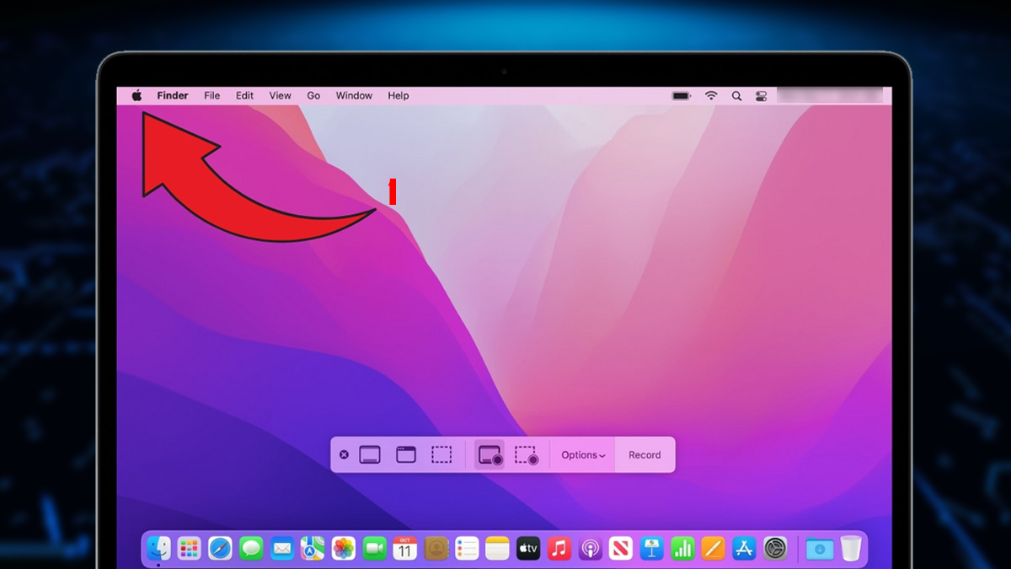The image size is (1011, 569).
Task: Click the Wi-Fi status icon
Action: click(x=710, y=95)
